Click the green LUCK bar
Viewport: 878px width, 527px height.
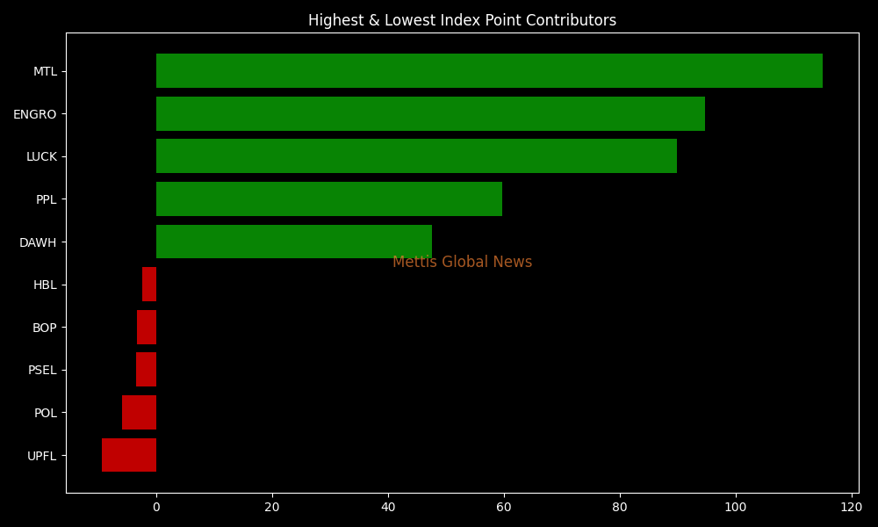(416, 156)
